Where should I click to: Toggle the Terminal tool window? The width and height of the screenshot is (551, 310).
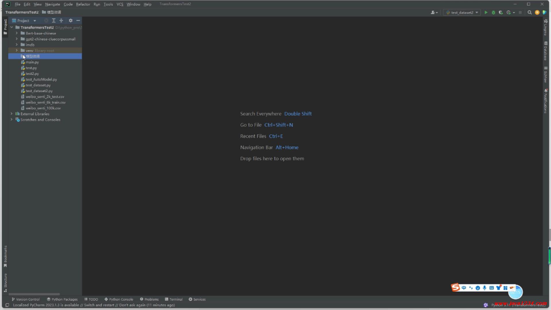click(174, 299)
